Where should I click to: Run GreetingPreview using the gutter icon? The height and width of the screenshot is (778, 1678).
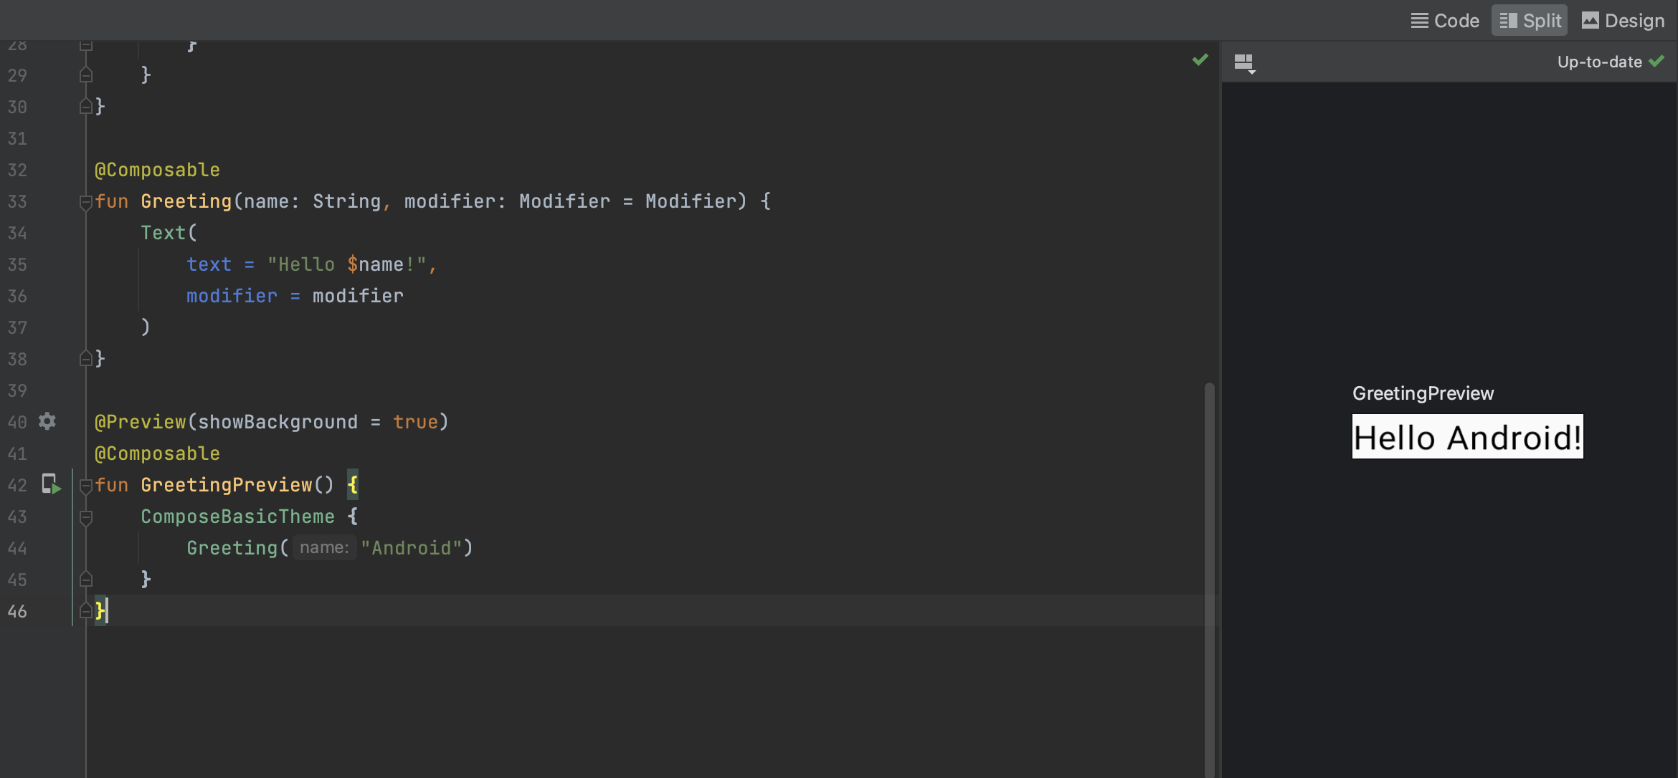[x=51, y=485]
